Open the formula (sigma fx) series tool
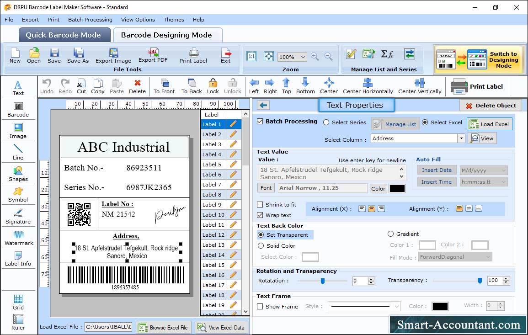The width and height of the screenshot is (528, 335). point(387,54)
